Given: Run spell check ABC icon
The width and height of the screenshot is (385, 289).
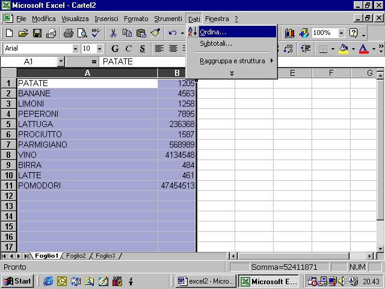Looking at the screenshot, I should [x=96, y=33].
